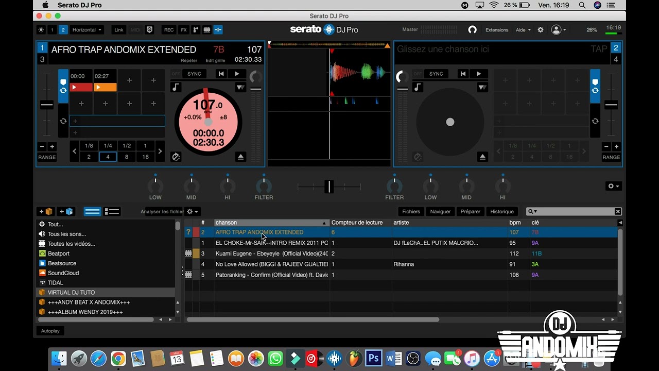Shift loop lengths right on left deck
This screenshot has height=371, width=659.
(x=160, y=151)
